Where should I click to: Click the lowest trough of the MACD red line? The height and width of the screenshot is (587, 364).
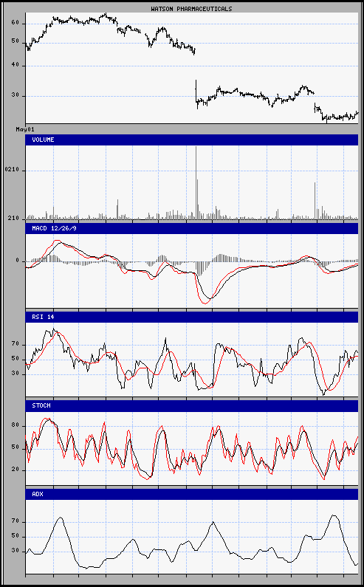(205, 303)
